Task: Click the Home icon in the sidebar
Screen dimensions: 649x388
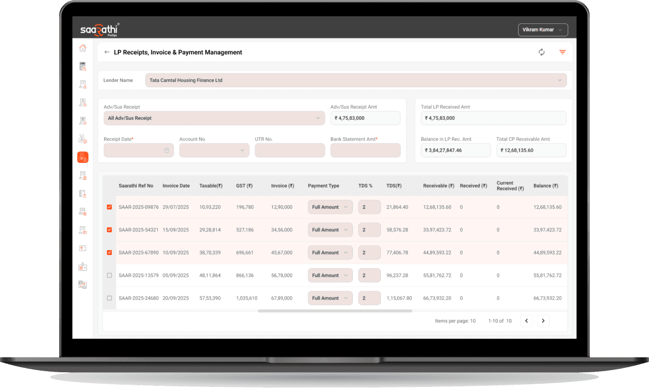Action: (82, 48)
